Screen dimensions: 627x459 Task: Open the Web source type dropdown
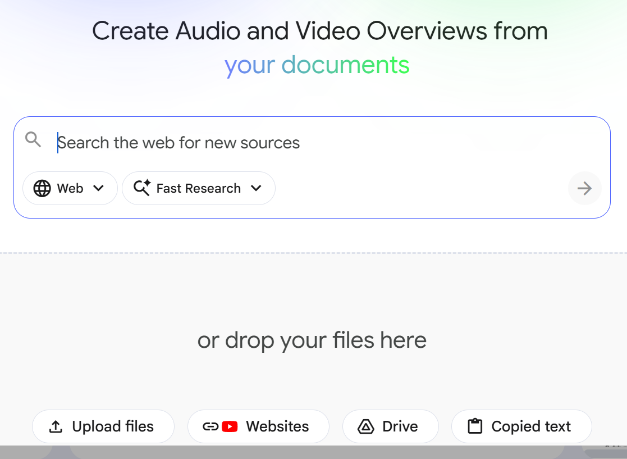click(x=99, y=188)
